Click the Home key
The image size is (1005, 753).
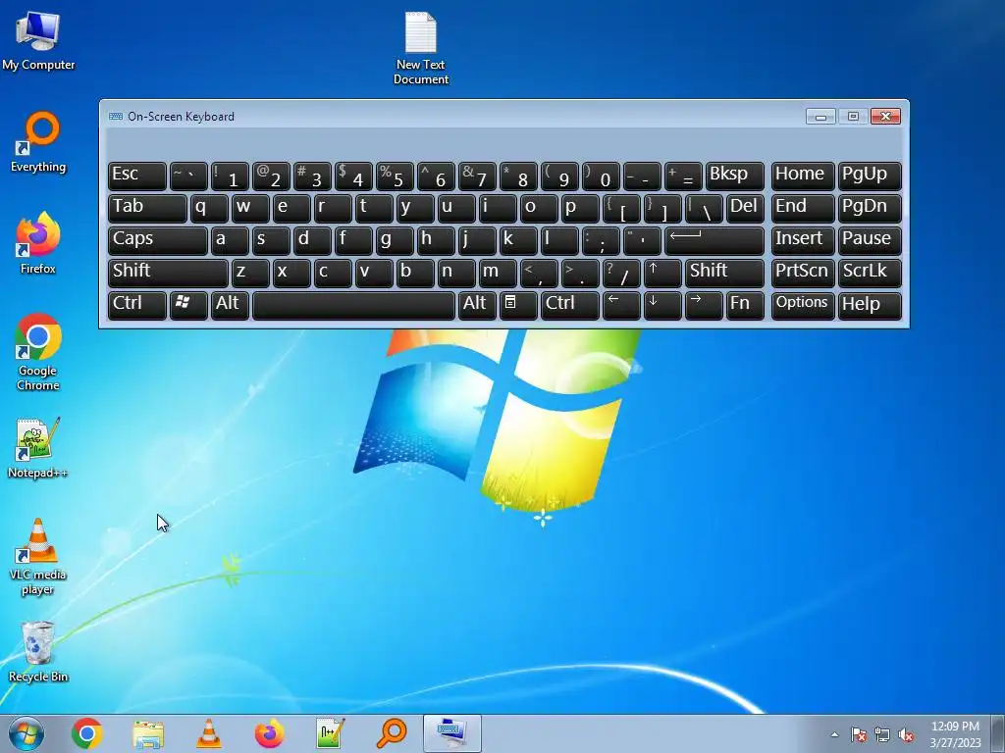803,176
